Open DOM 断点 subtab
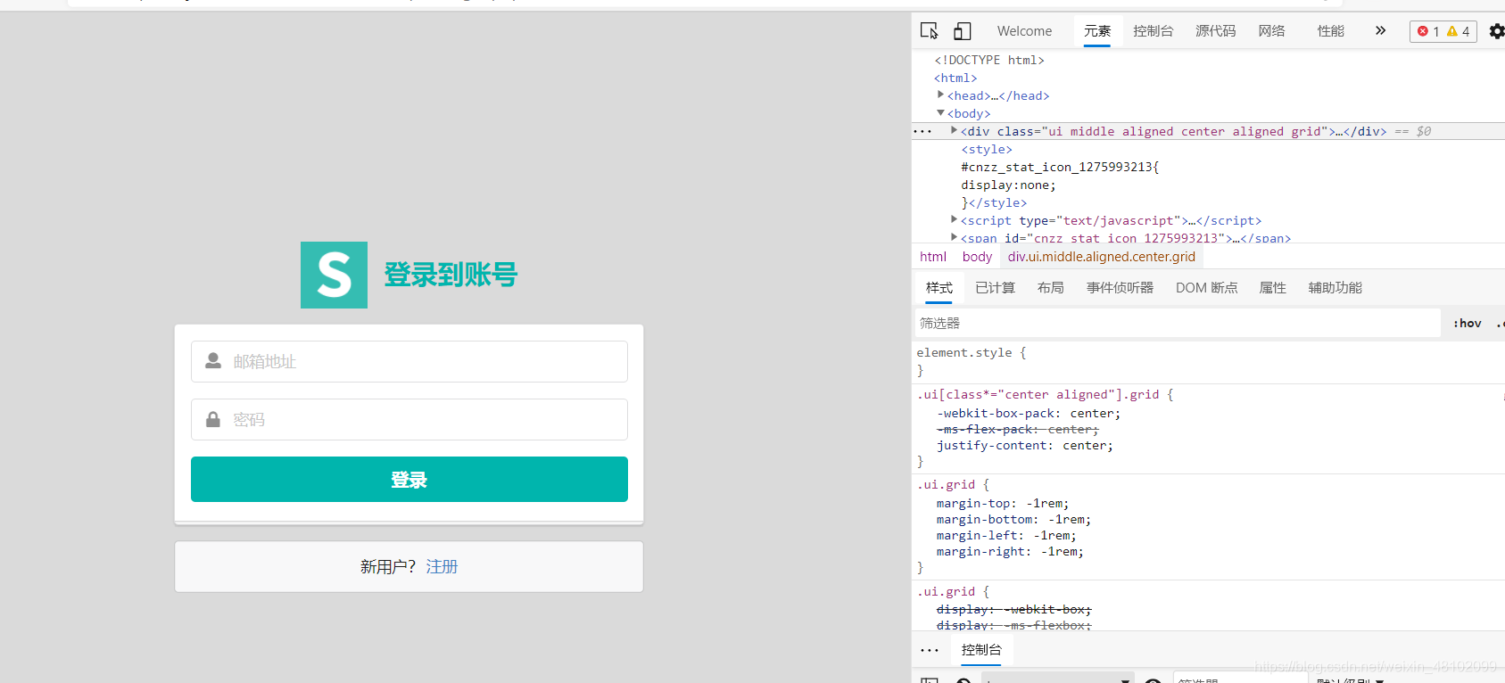This screenshot has width=1505, height=683. coord(1206,288)
